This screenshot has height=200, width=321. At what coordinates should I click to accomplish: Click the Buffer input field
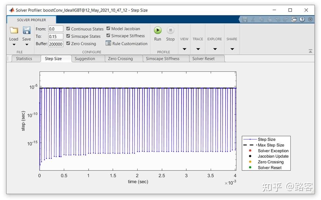[56, 44]
